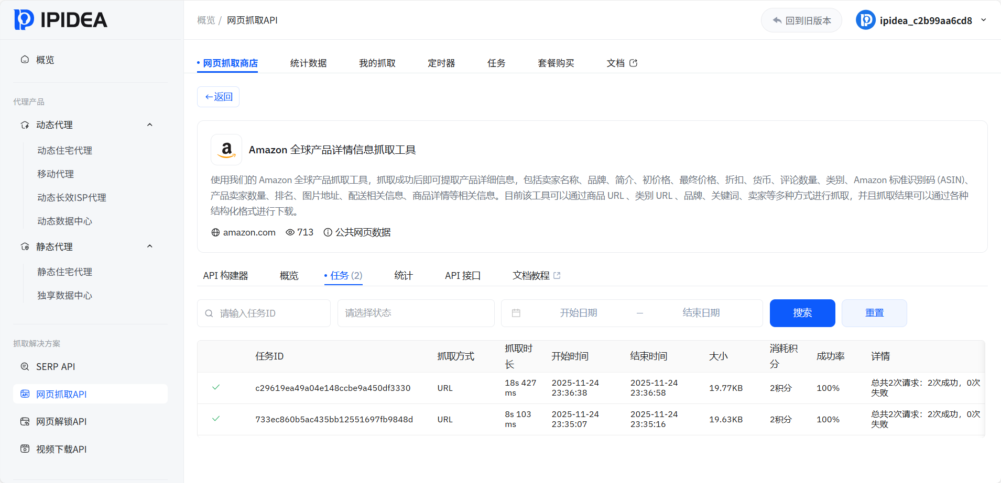Switch to API 接口 sub-tab
The image size is (1001, 483).
463,276
